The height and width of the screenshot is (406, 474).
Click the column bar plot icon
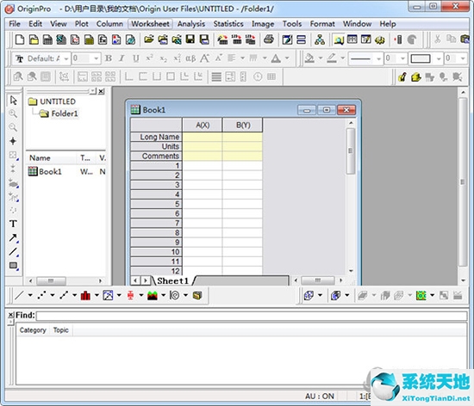click(85, 295)
